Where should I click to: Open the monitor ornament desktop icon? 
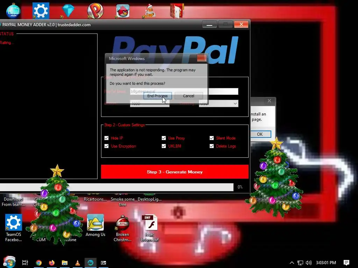[x=13, y=10]
